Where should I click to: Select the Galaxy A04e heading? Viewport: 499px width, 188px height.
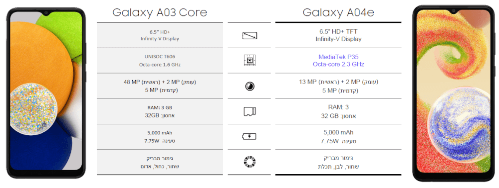click(x=338, y=12)
